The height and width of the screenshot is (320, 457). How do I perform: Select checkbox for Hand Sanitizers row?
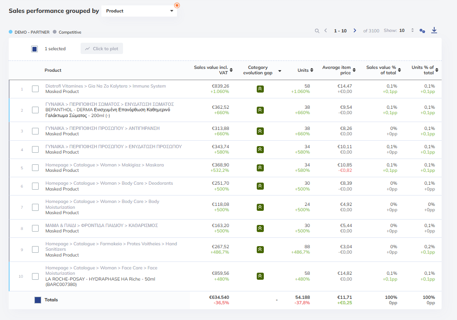pos(35,249)
